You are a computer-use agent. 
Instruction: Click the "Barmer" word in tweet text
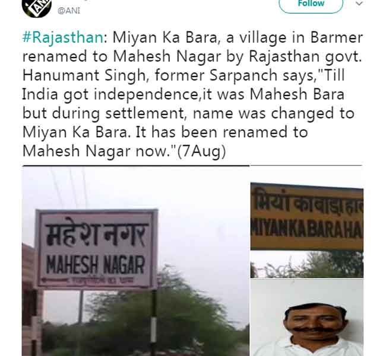click(337, 37)
